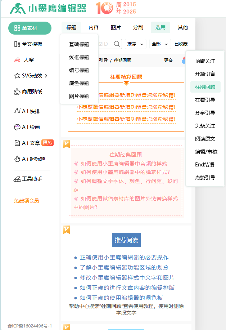Click 如何正确的进行文章内容的编辑排版 text
226x330 pixels.
(127, 288)
